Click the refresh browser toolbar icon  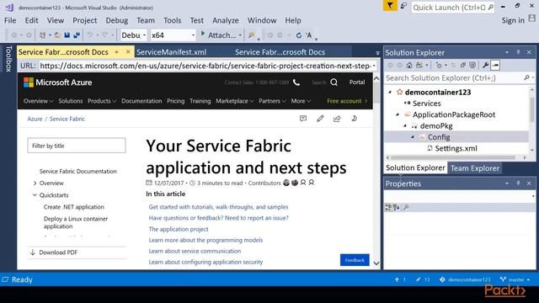(299, 35)
